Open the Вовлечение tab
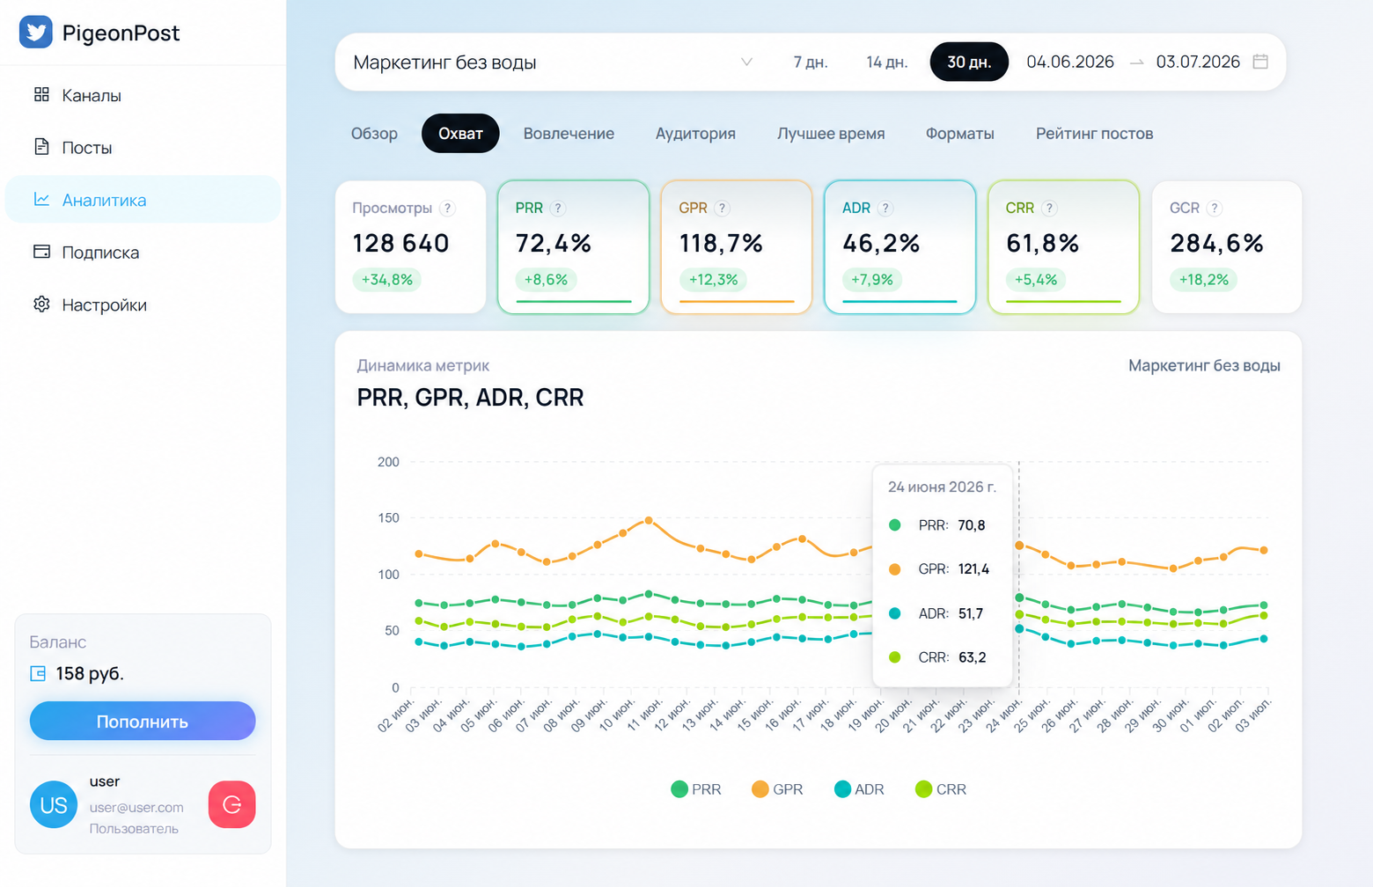This screenshot has width=1373, height=887. [569, 134]
